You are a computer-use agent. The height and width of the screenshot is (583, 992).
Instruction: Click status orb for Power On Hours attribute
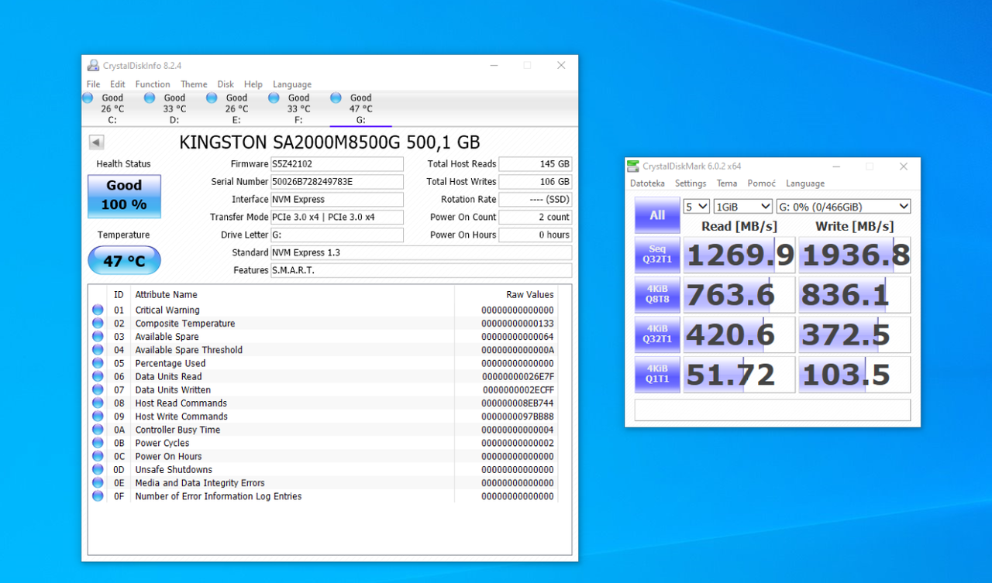tap(98, 456)
